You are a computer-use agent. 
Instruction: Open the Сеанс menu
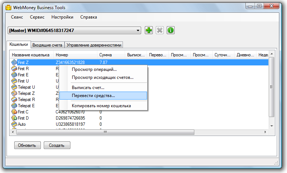[17, 17]
